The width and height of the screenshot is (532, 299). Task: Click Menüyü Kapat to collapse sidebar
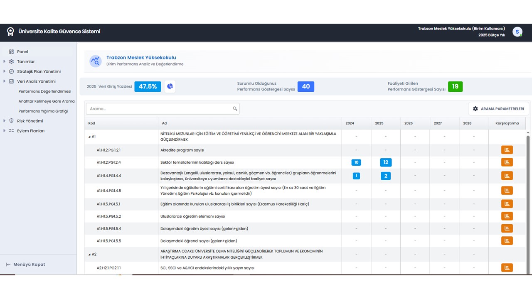(x=29, y=265)
